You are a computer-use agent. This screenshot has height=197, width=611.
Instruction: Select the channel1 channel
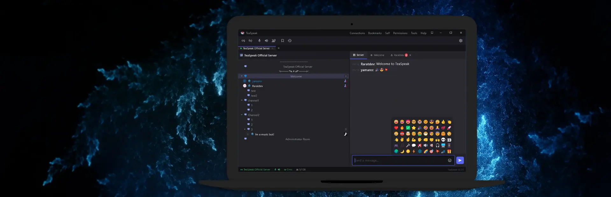point(253,101)
